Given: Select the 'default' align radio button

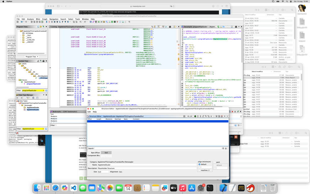Looking at the screenshot, I should (x=199, y=164).
